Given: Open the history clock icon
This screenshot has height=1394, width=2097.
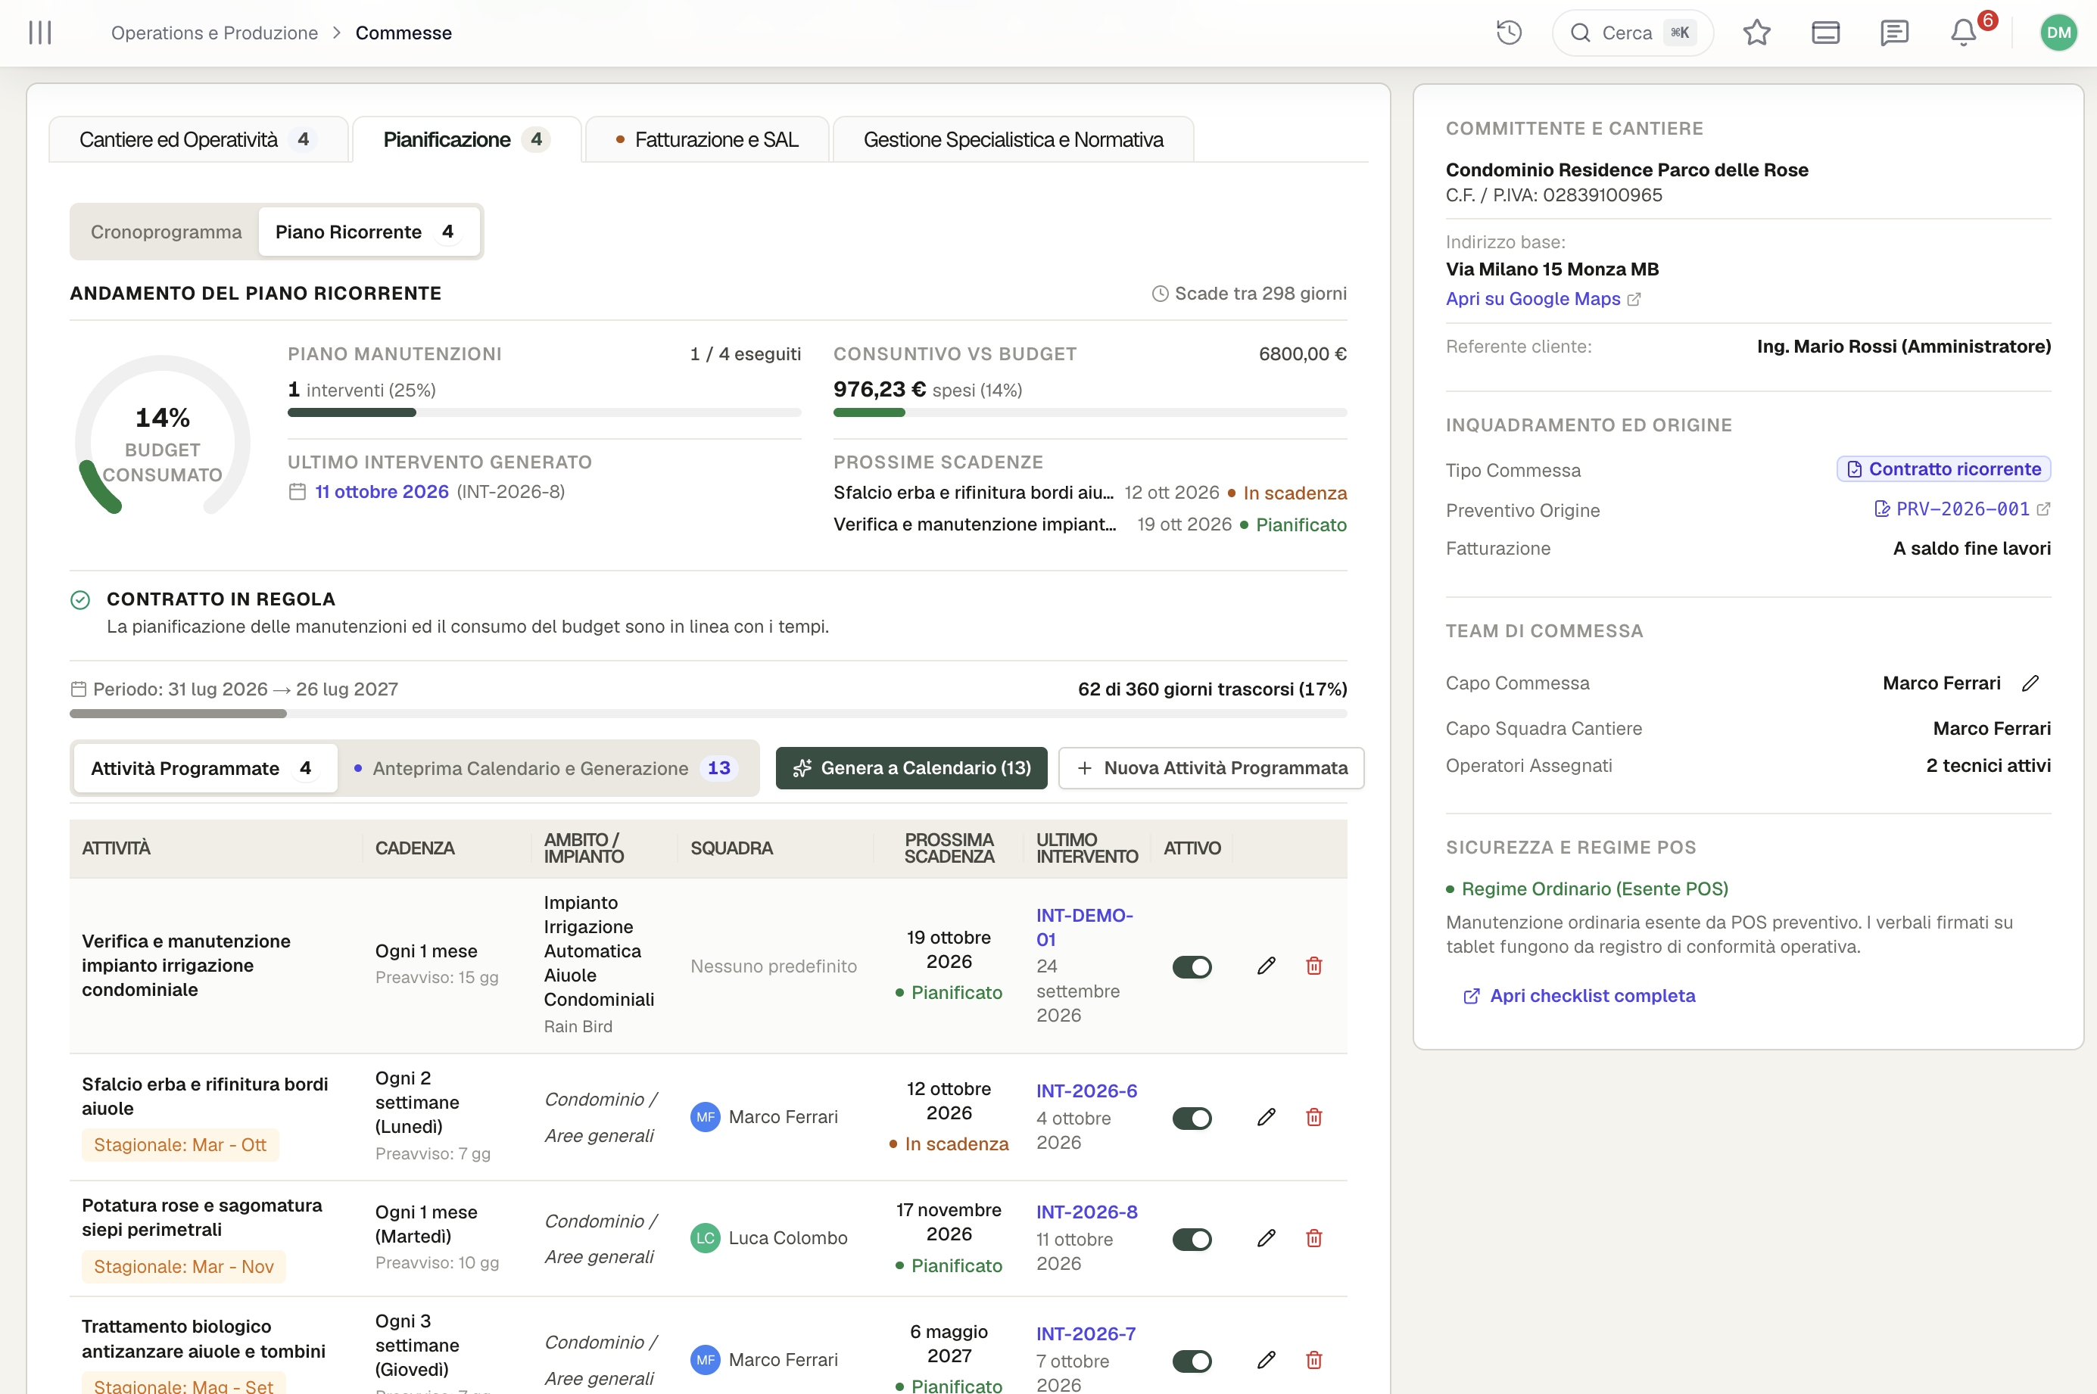Looking at the screenshot, I should click(1510, 33).
